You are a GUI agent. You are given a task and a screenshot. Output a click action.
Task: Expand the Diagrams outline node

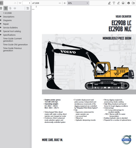[1, 20]
